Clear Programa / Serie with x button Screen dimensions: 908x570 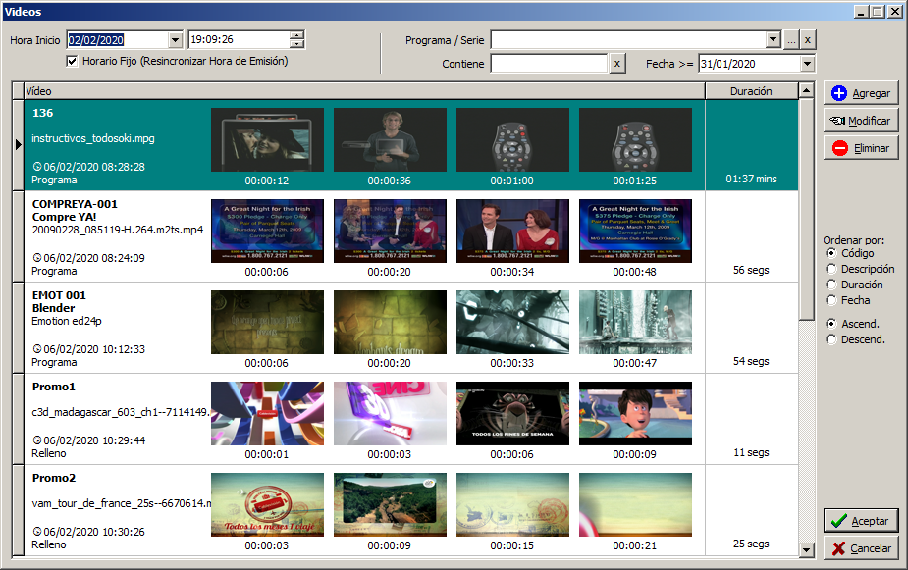(x=807, y=40)
